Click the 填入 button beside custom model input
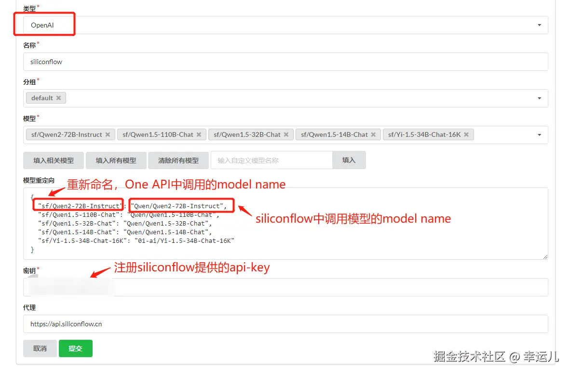 coord(349,160)
